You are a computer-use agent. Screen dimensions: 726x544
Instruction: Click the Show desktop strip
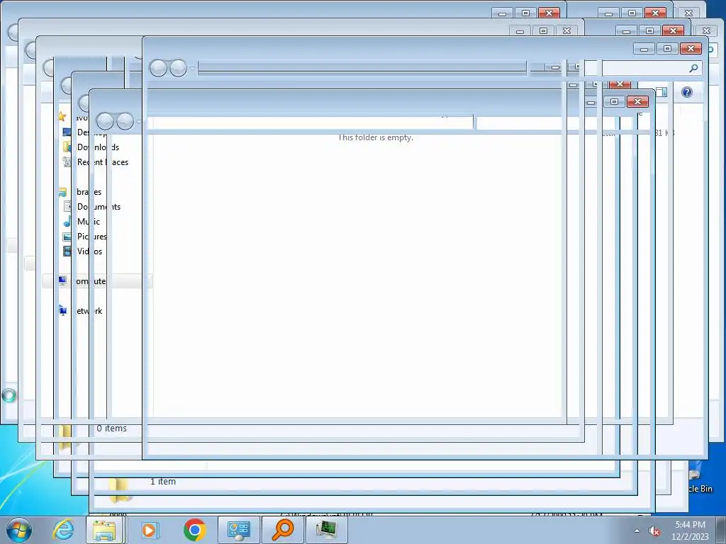(721, 530)
